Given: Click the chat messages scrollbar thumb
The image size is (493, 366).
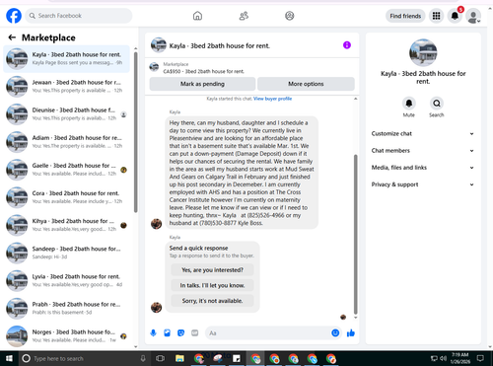Looking at the screenshot, I should (355, 234).
